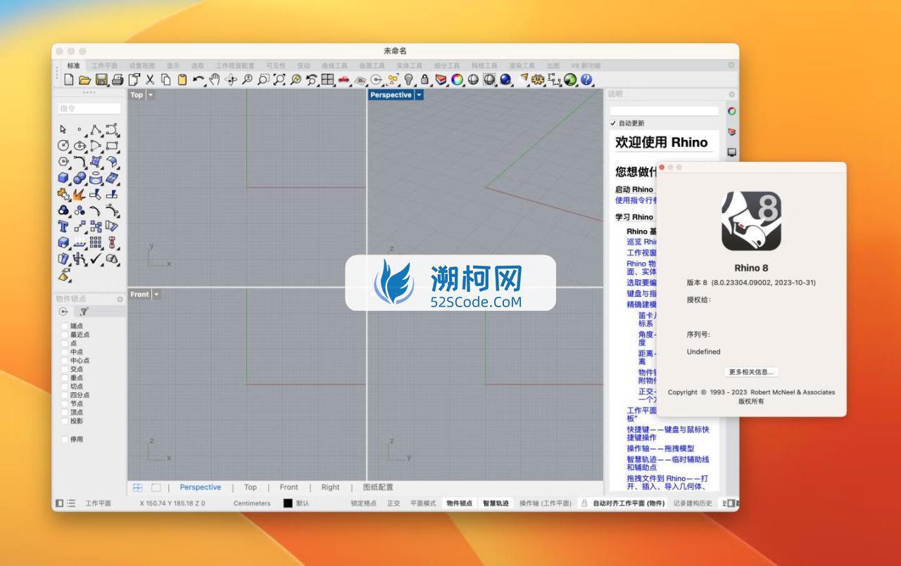Select the Circle tool in the sidebar
This screenshot has height=566, width=901.
pos(63,145)
